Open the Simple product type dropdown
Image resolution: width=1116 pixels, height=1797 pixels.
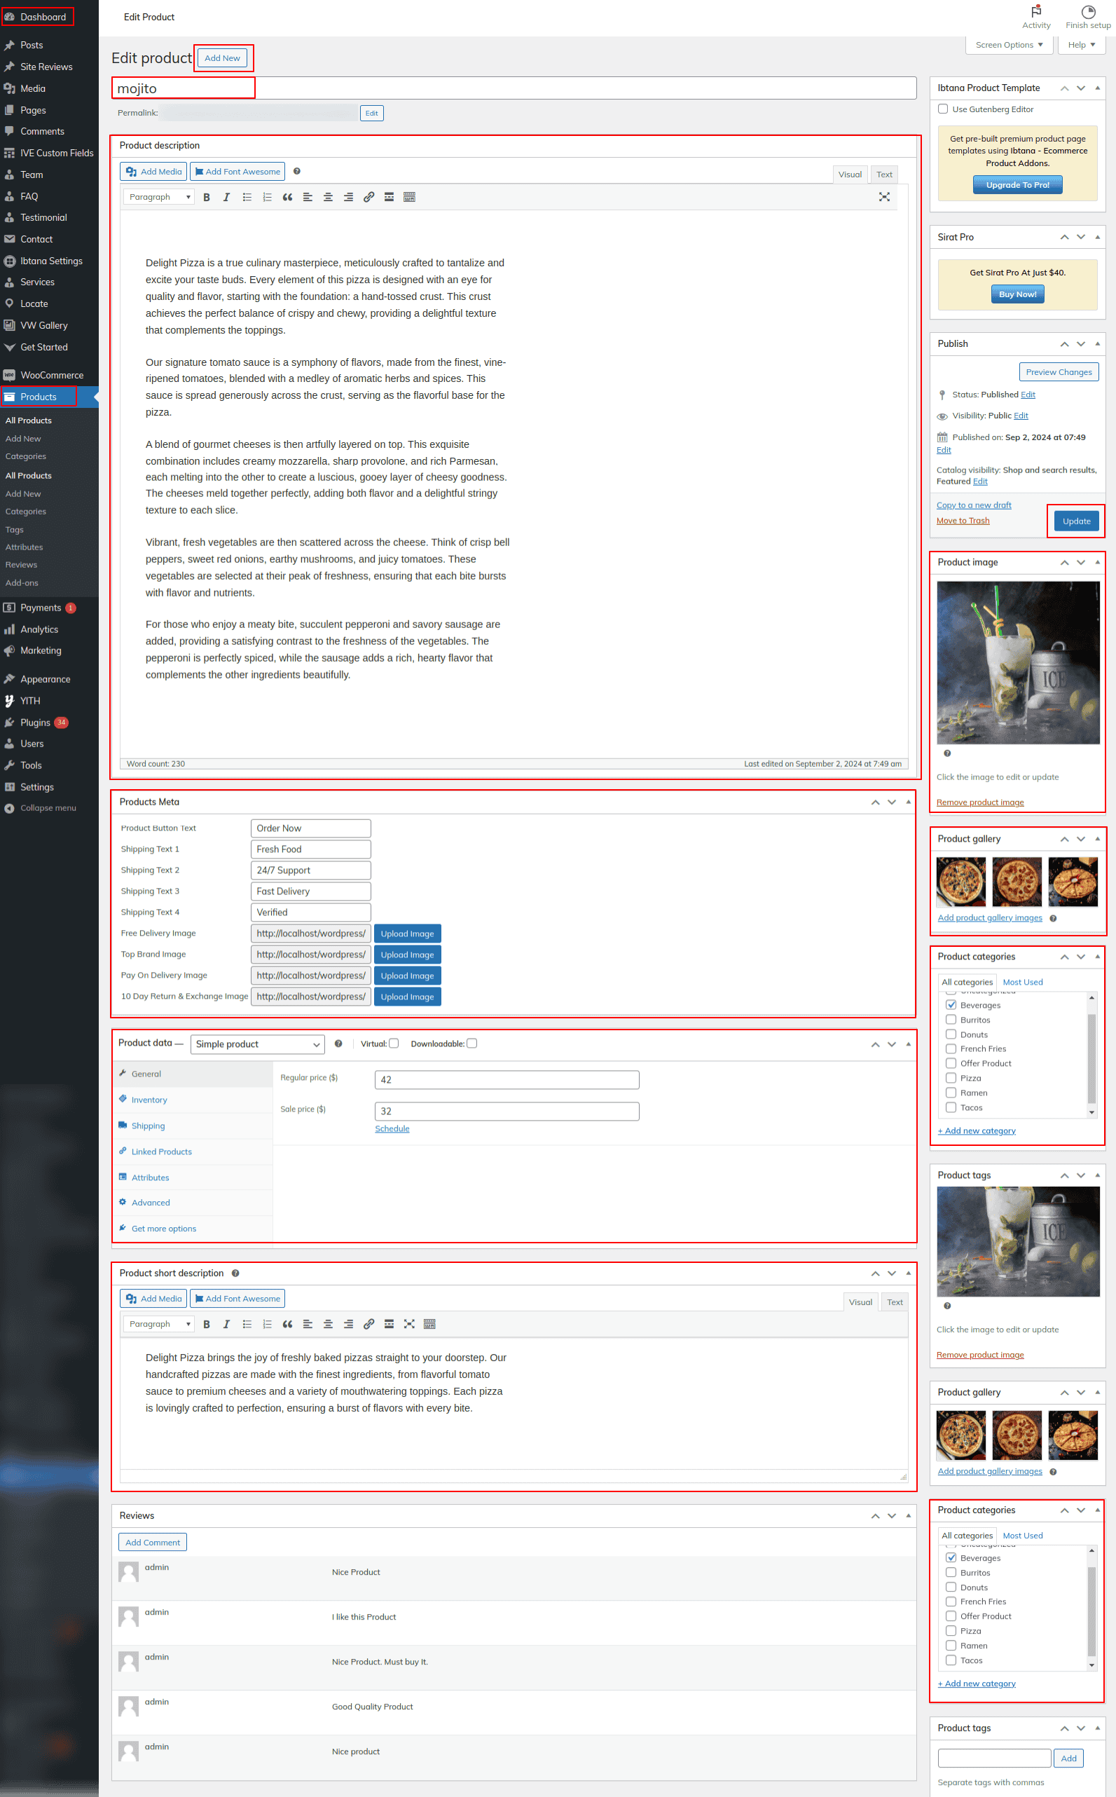coord(258,1044)
